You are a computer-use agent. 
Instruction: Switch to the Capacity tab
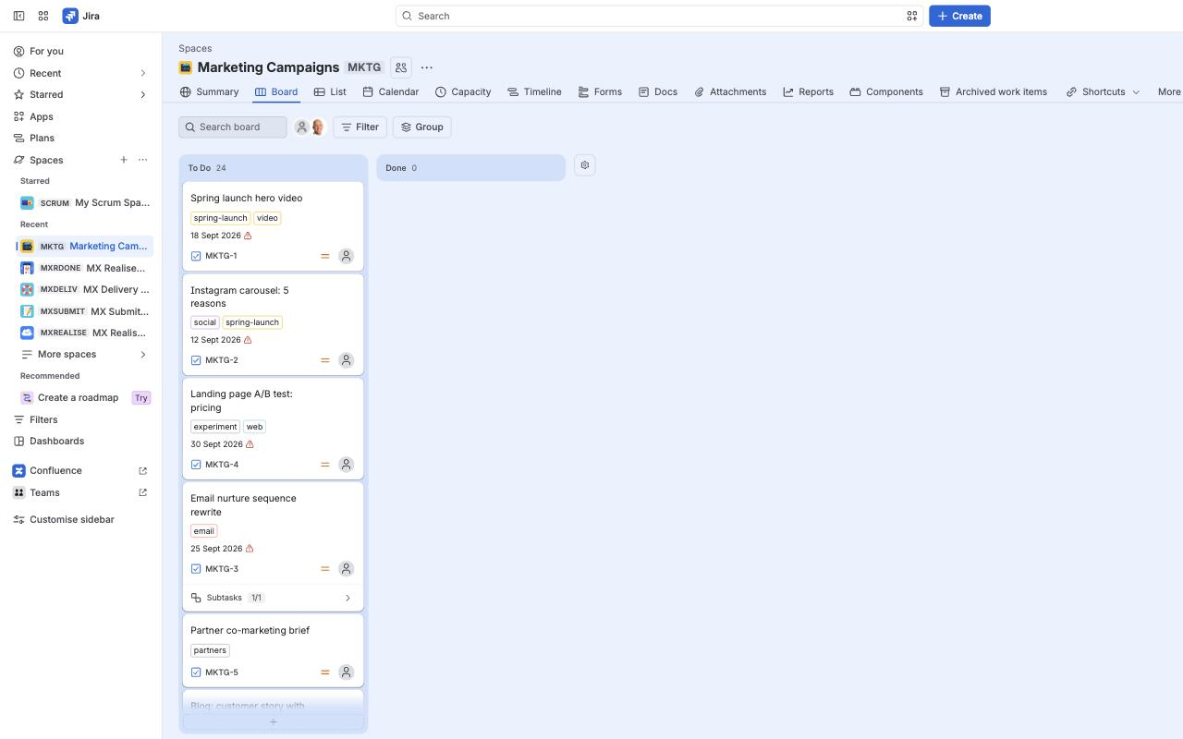pos(463,91)
